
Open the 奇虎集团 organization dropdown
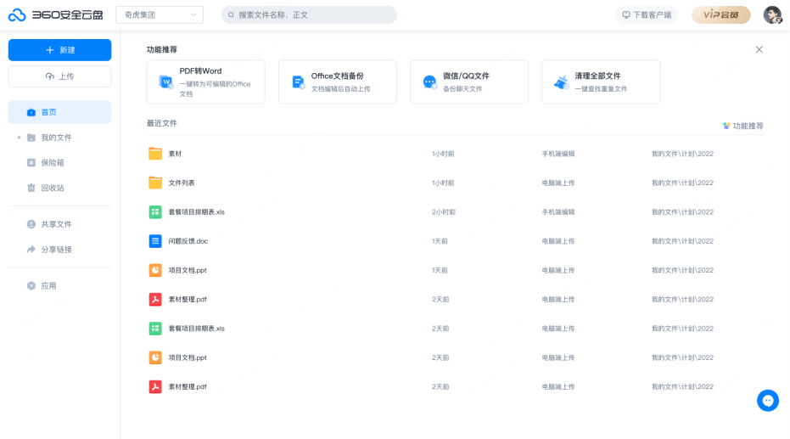point(160,15)
